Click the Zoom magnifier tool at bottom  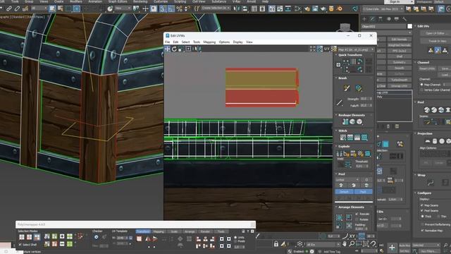point(352,244)
